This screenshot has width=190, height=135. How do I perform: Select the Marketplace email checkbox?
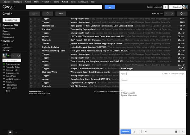(31, 26)
